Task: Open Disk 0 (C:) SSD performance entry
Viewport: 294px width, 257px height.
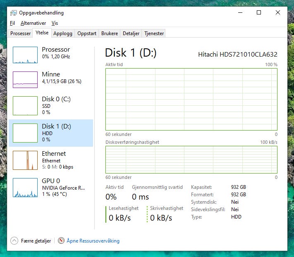Action: point(51,106)
